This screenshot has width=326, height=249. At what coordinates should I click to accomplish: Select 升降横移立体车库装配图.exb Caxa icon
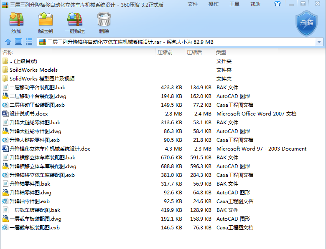pos(5,175)
